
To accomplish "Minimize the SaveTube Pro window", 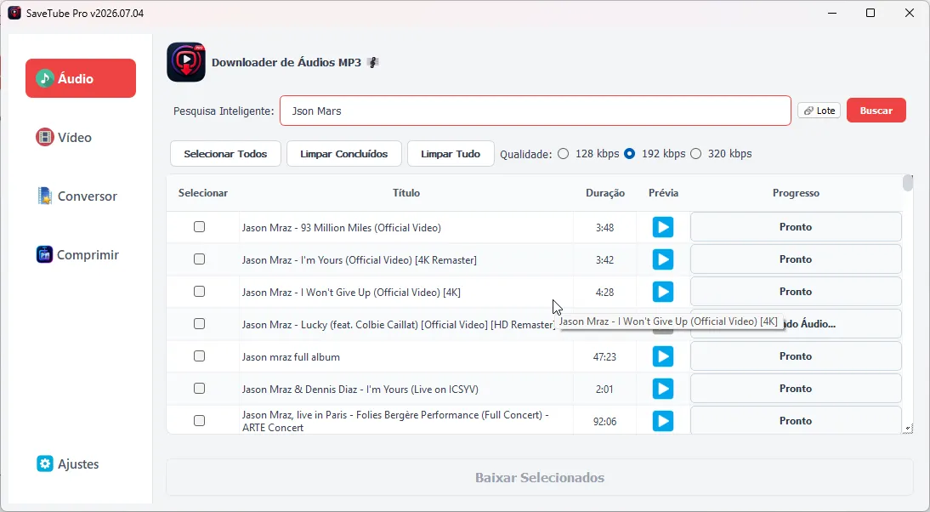I will click(x=832, y=13).
